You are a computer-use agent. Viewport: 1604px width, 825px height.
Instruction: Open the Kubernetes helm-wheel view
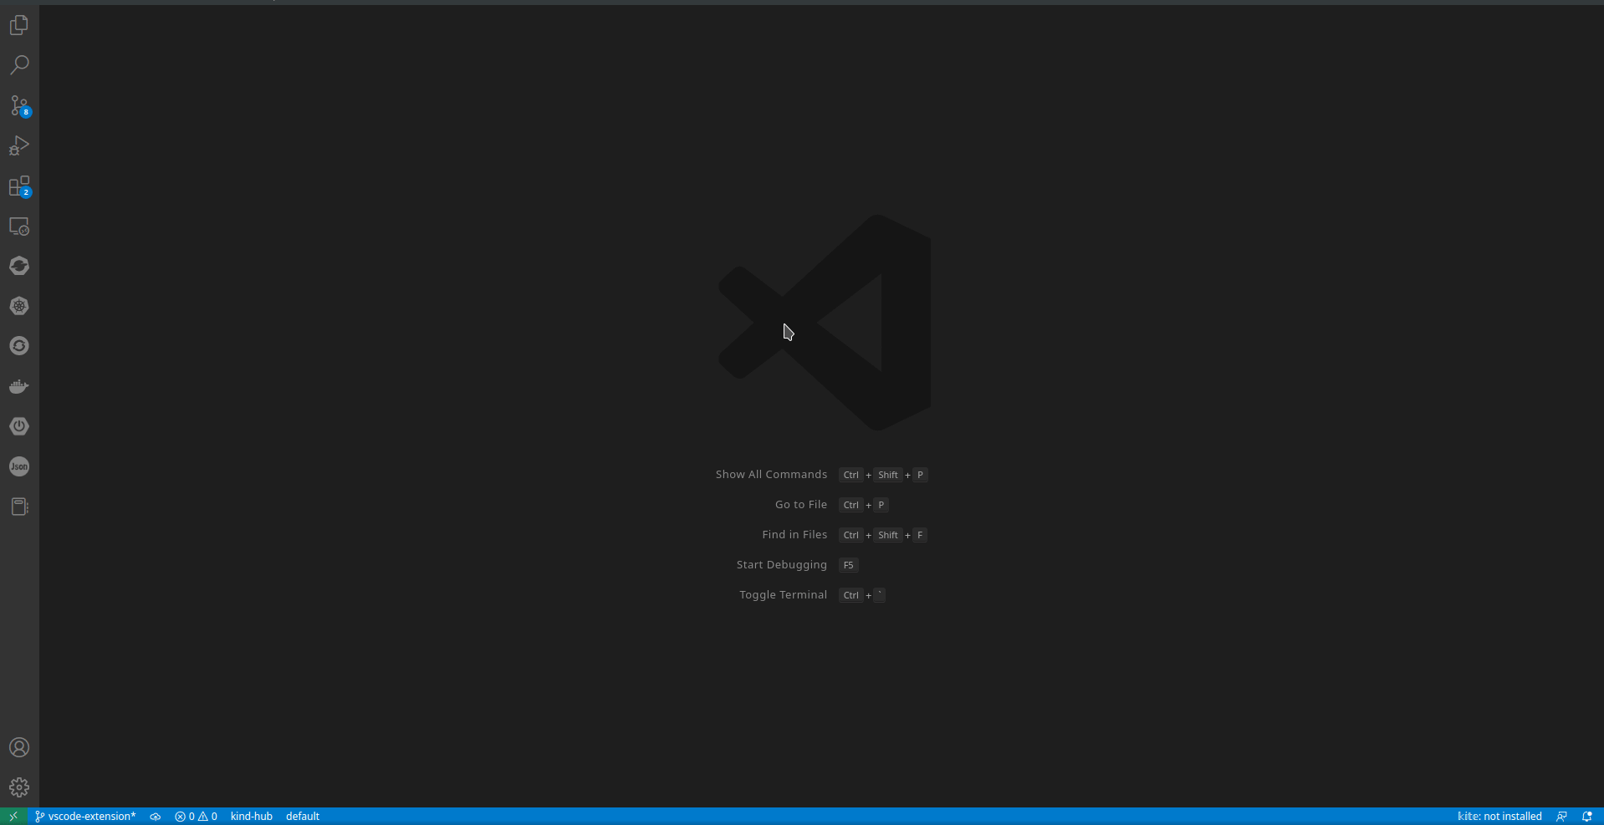click(19, 306)
